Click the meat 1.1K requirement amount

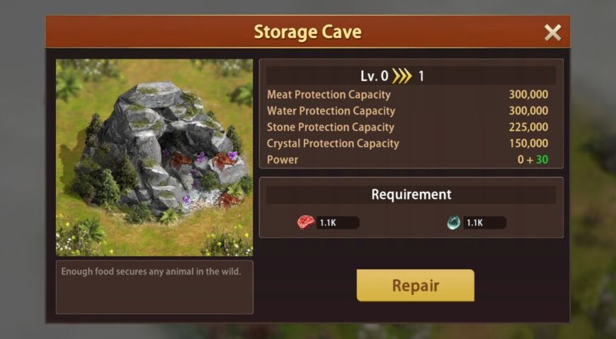[328, 223]
